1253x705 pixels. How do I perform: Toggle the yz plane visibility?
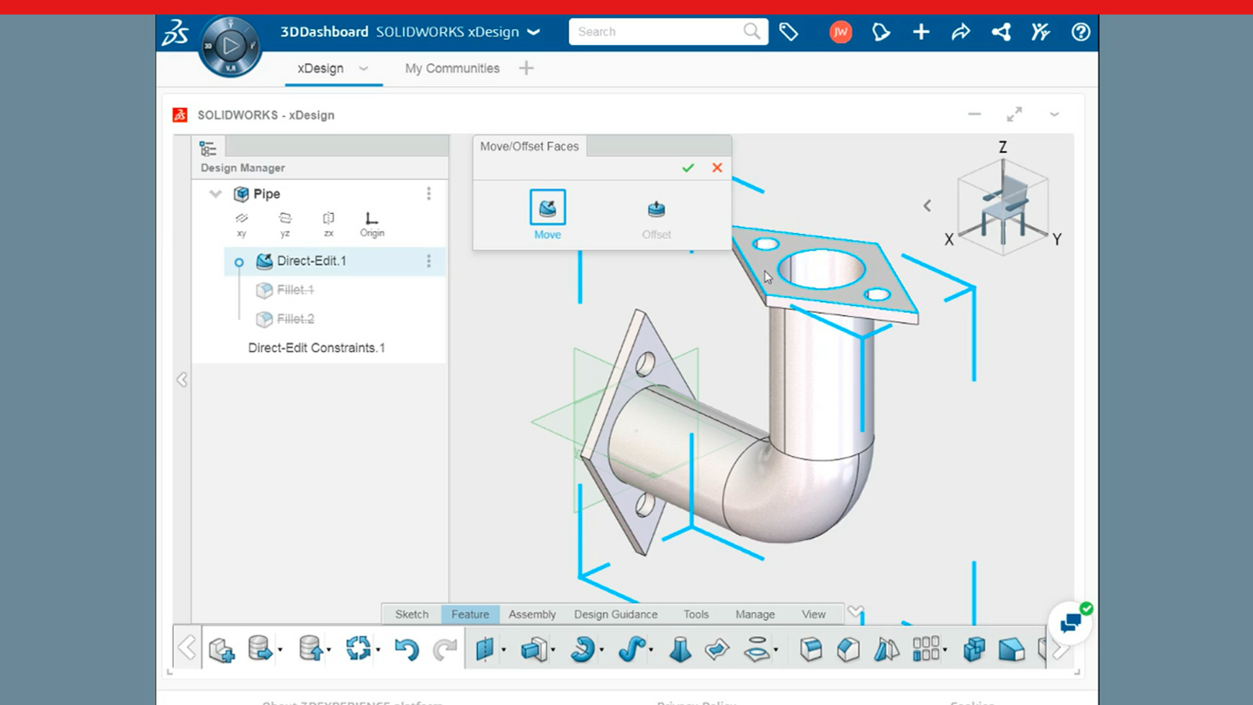tap(285, 224)
